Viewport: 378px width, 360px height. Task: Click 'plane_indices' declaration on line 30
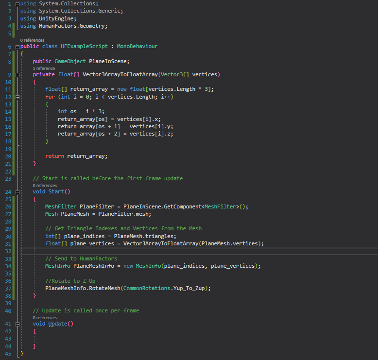pos(84,236)
